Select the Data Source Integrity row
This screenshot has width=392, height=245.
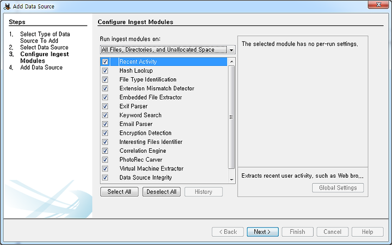pyautogui.click(x=164, y=178)
